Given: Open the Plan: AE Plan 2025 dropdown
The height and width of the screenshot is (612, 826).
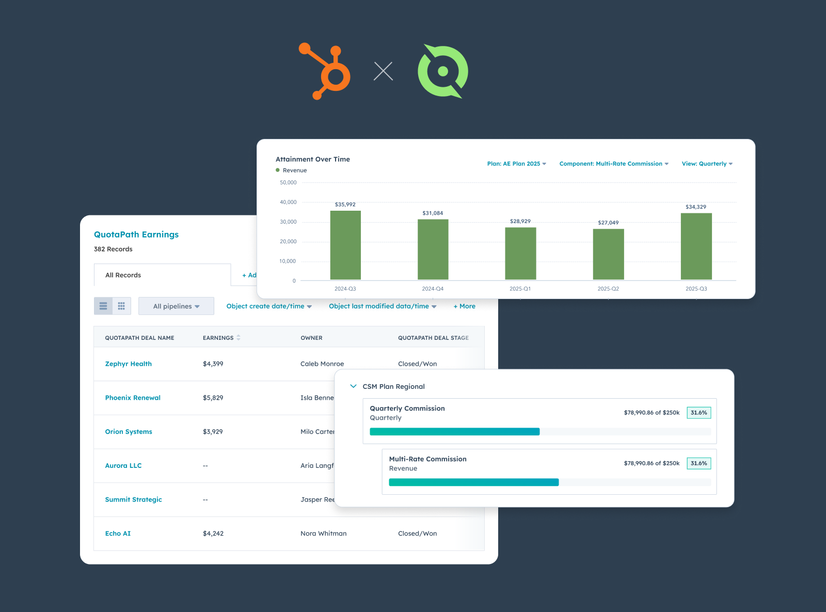Looking at the screenshot, I should pos(516,164).
